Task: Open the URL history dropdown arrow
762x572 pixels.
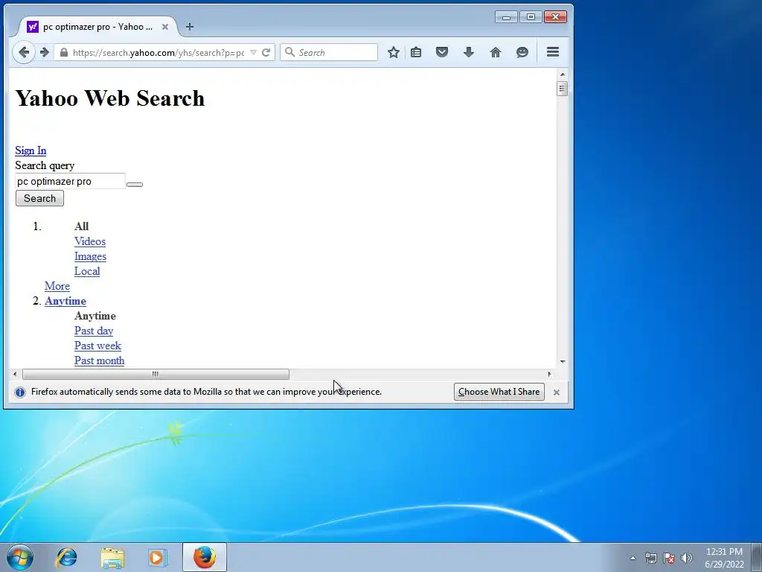Action: point(253,53)
